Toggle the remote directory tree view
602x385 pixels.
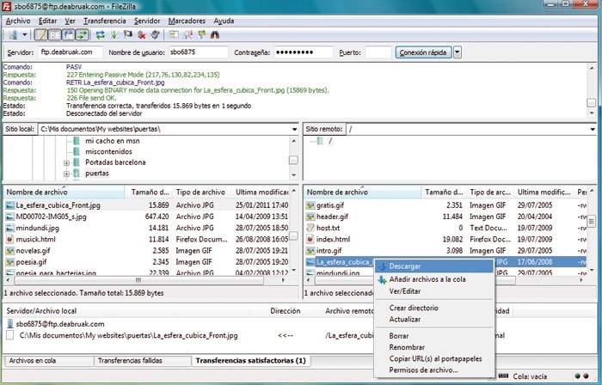click(x=68, y=35)
